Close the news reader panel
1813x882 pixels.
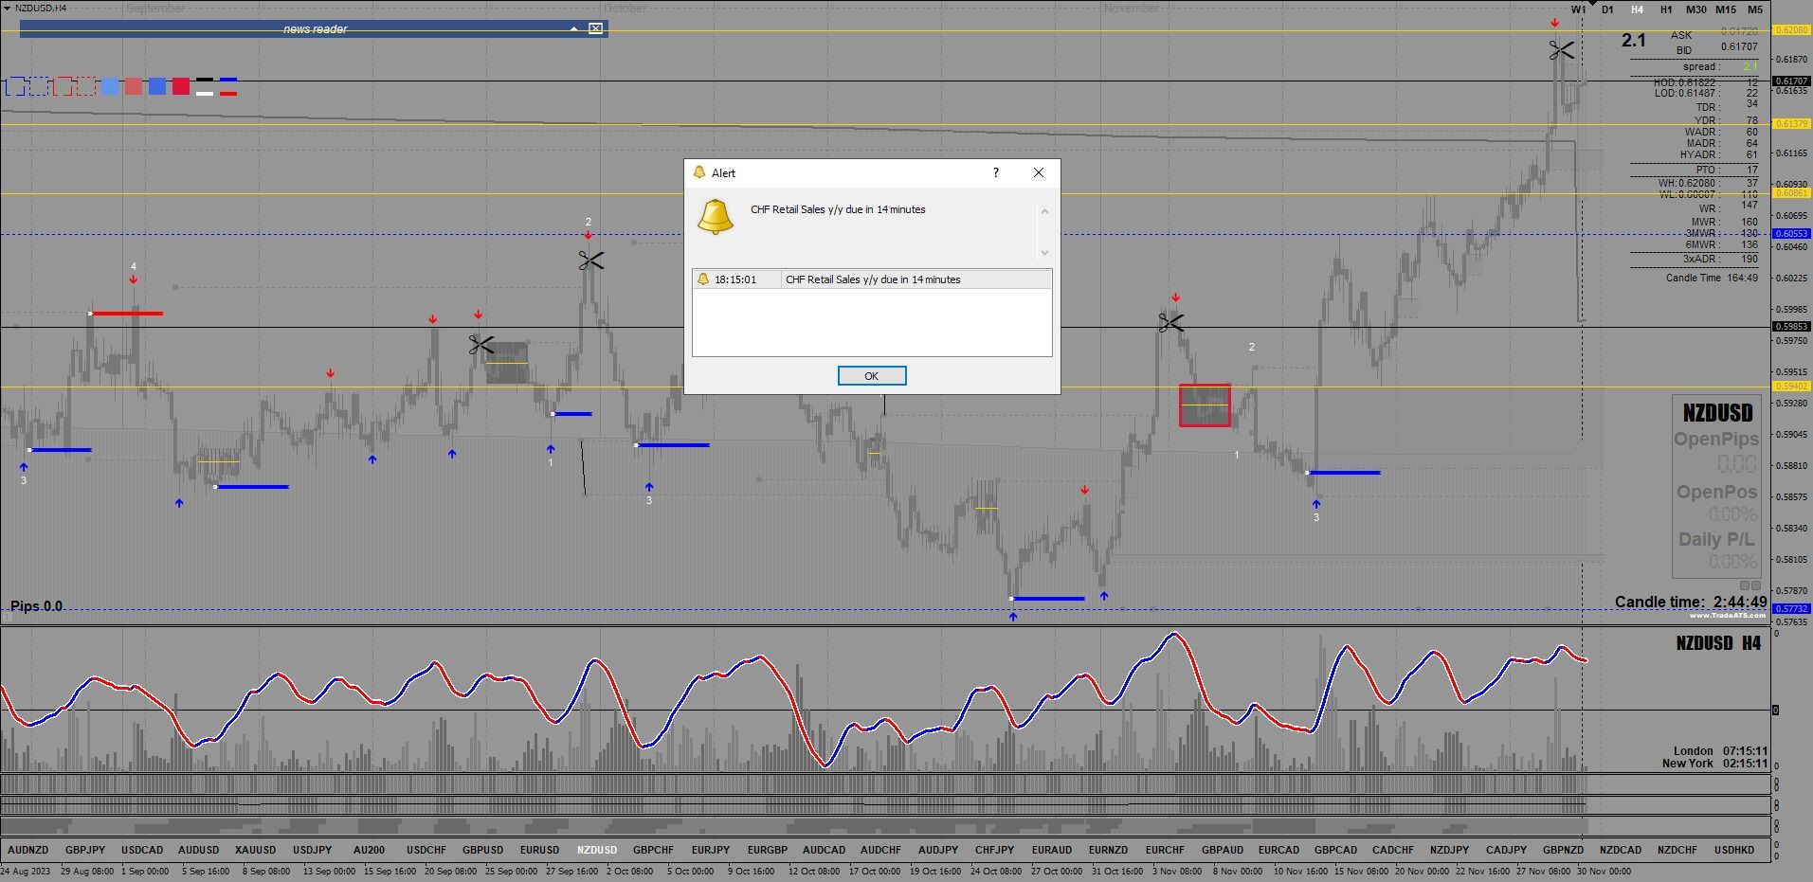tap(595, 28)
